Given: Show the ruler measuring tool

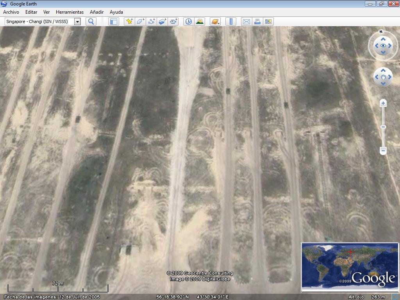Looking at the screenshot, I should click(231, 21).
